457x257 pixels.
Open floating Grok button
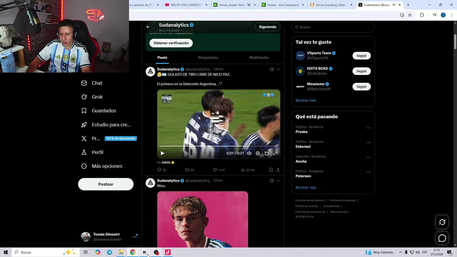[442, 222]
